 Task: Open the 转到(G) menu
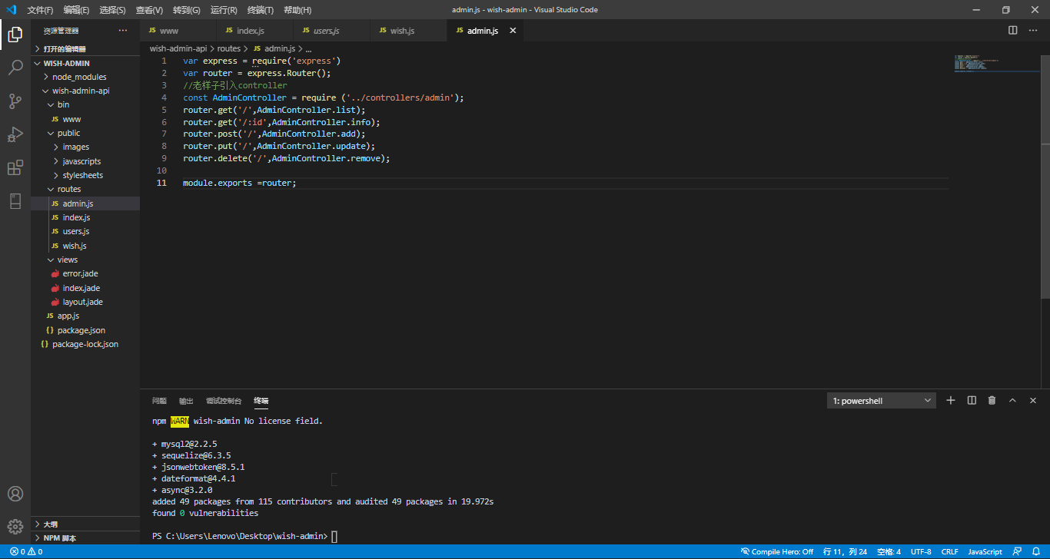(186, 10)
